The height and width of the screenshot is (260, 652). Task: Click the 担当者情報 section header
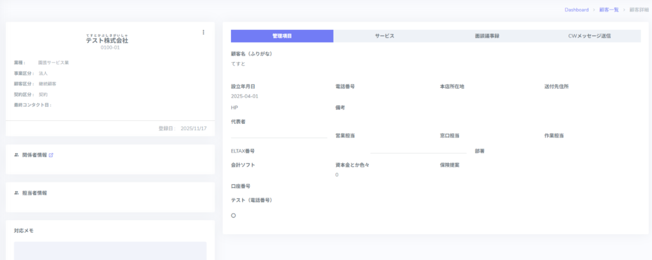pyautogui.click(x=34, y=193)
